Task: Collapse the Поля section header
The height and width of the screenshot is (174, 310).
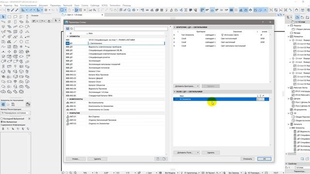Action: (174, 92)
